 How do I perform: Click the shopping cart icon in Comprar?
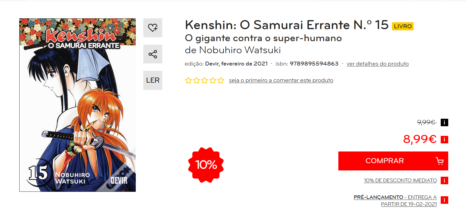click(x=440, y=161)
